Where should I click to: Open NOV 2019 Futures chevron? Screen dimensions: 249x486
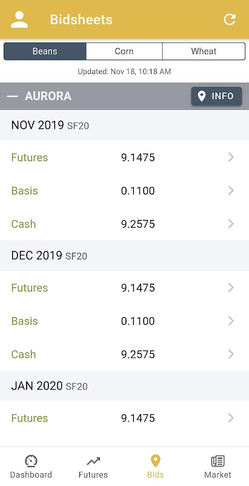coord(231,157)
